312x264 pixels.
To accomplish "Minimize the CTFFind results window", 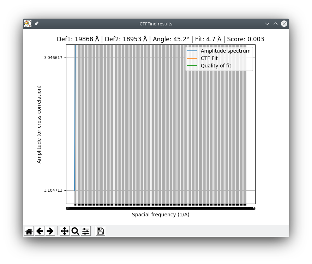I will pos(267,24).
